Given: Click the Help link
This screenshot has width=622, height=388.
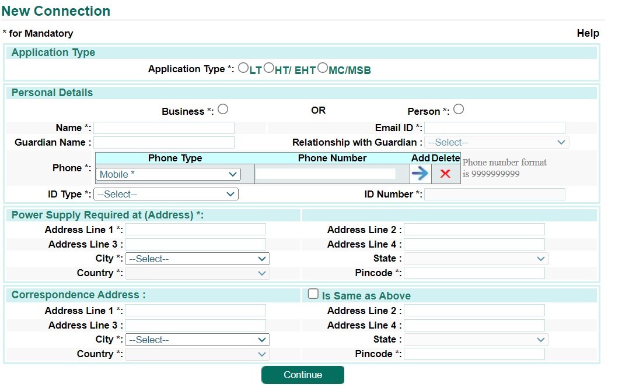Looking at the screenshot, I should coord(588,33).
